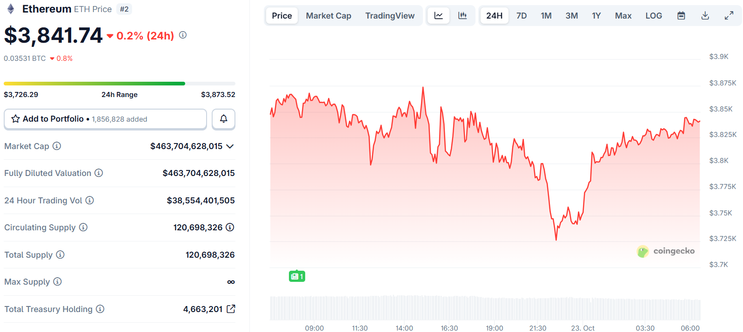
Task: Expand the Market Cap chevron
Action: pos(230,146)
